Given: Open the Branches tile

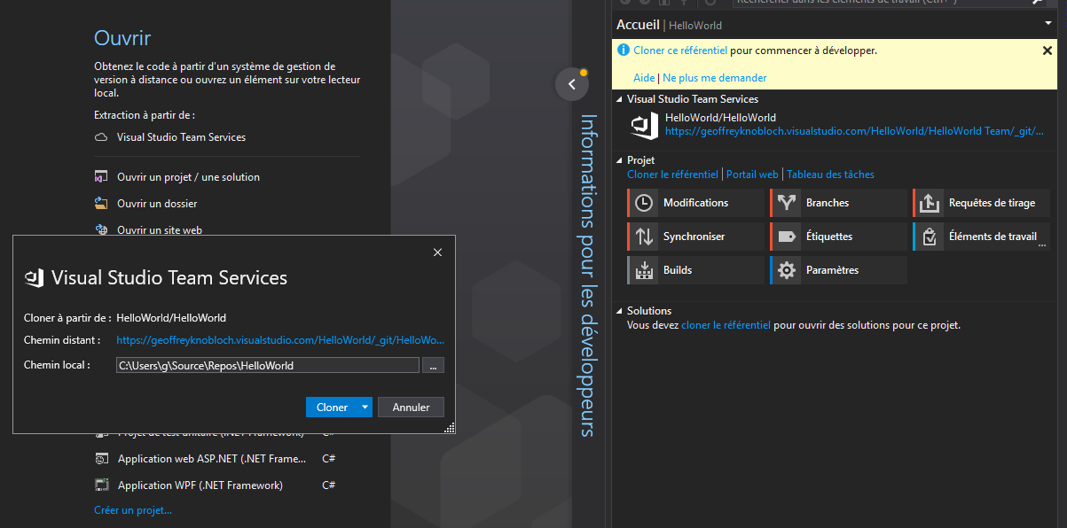Looking at the screenshot, I should (838, 203).
